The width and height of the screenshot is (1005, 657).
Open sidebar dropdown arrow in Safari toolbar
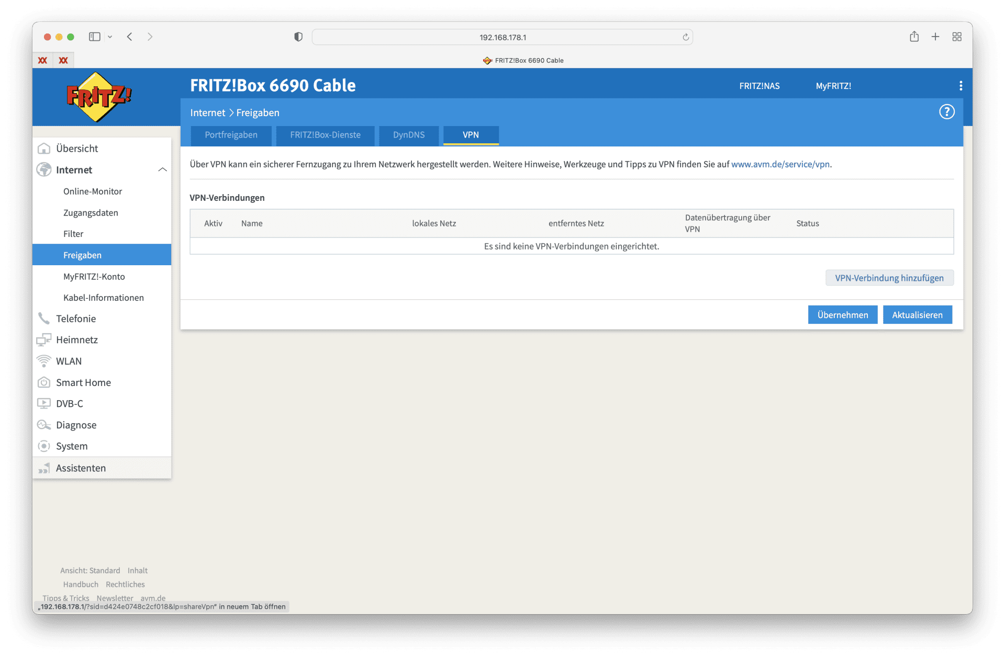click(x=110, y=37)
